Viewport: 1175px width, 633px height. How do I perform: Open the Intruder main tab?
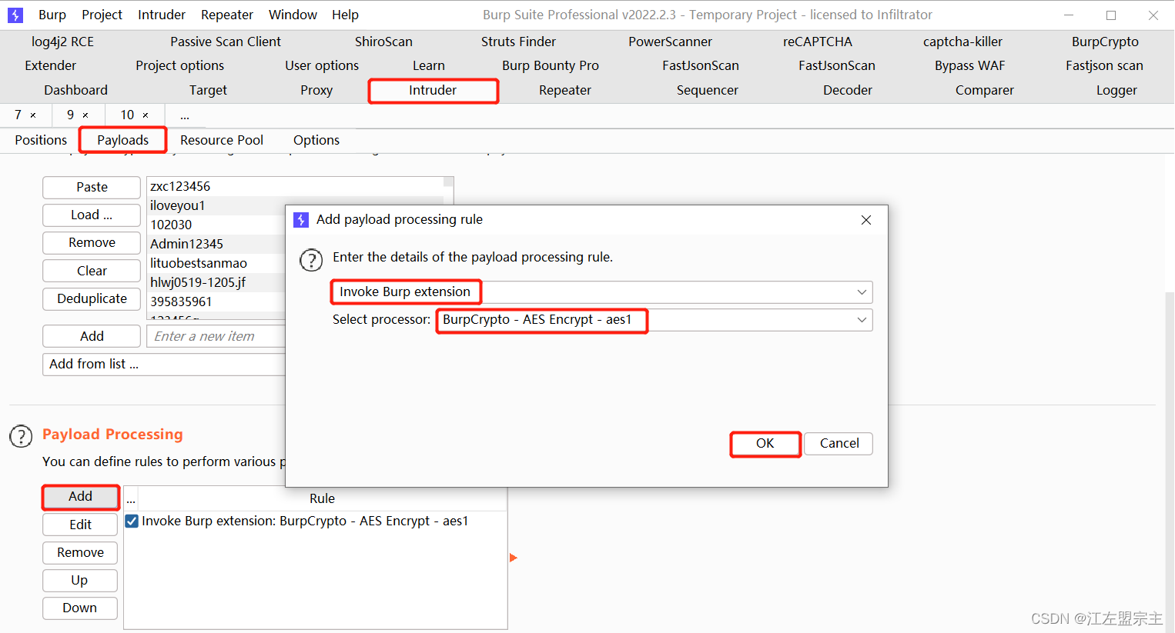433,90
